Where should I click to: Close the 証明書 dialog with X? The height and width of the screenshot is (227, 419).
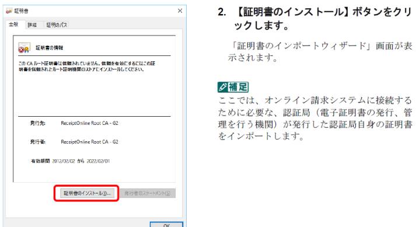(x=180, y=11)
